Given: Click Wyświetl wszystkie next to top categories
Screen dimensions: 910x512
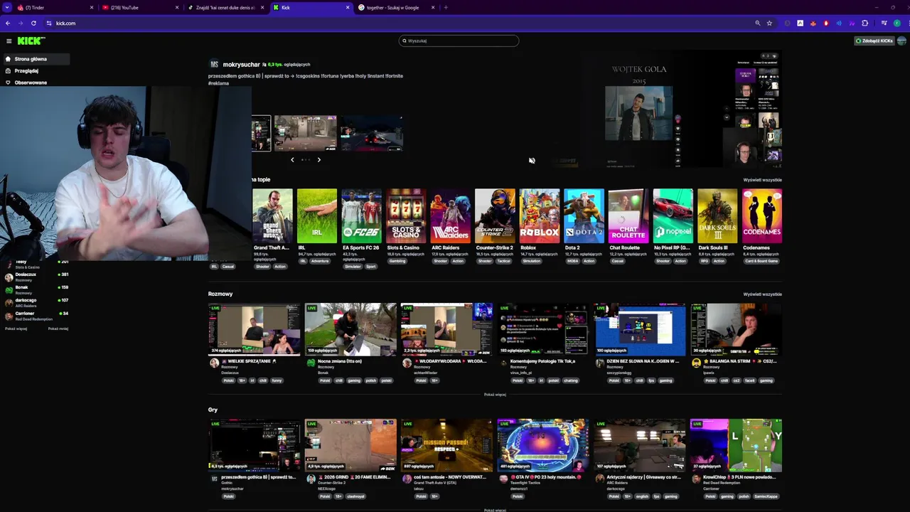Looking at the screenshot, I should click(762, 180).
